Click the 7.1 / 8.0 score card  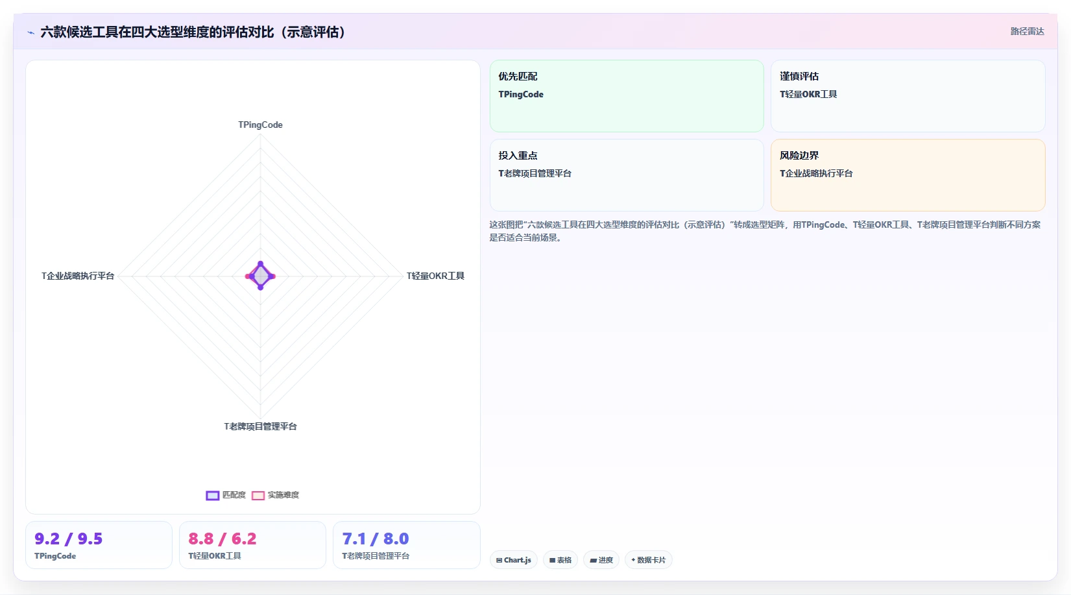point(407,545)
